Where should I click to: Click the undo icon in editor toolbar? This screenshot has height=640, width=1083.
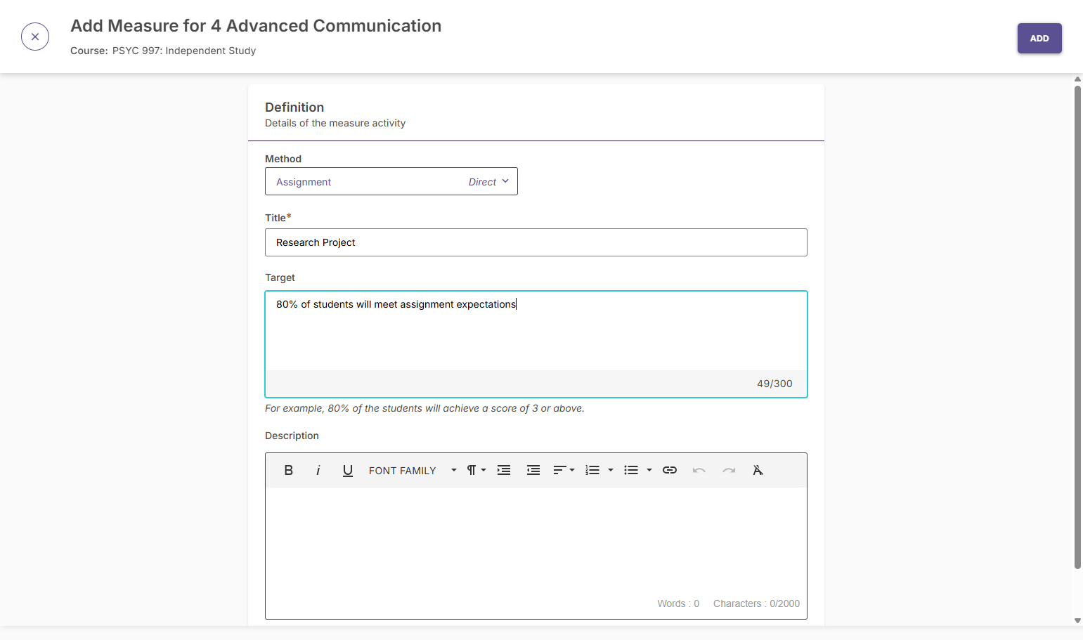pos(699,470)
